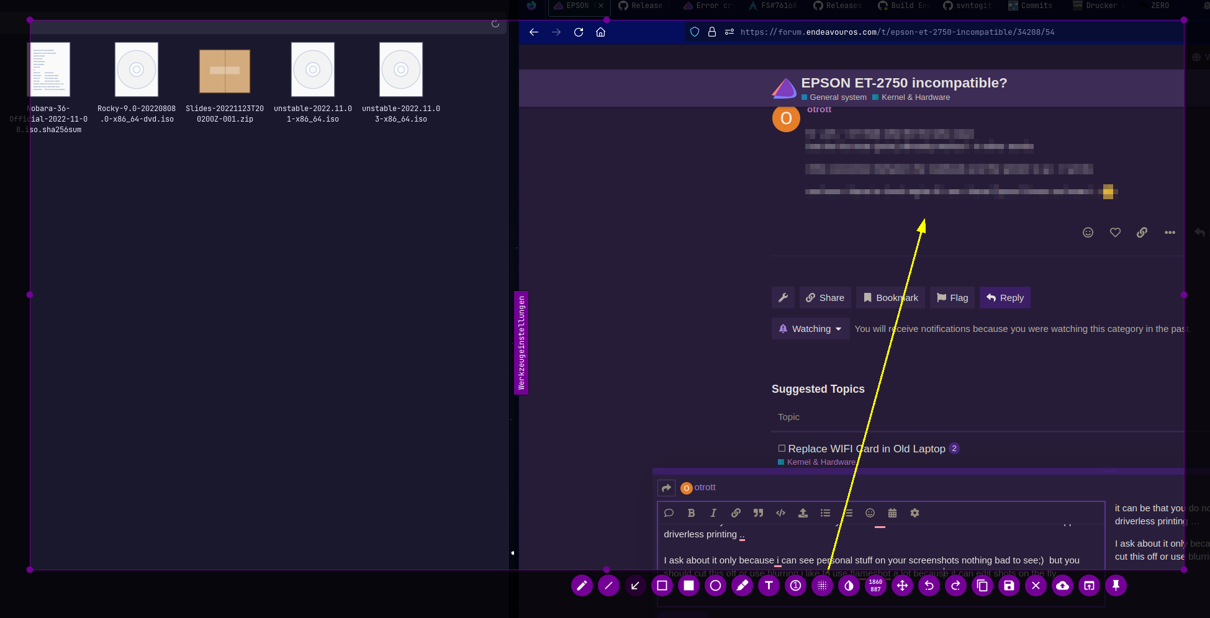
Task: Switch to the Commits browser tab
Action: tap(1032, 6)
